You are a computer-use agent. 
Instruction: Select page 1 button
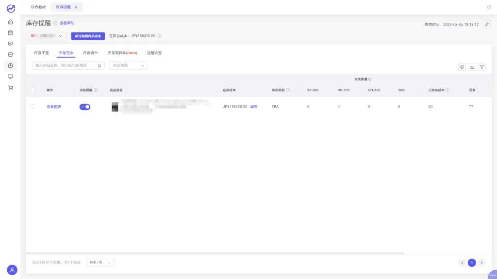(472, 263)
